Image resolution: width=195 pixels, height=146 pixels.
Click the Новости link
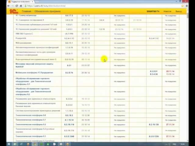pos(167,11)
